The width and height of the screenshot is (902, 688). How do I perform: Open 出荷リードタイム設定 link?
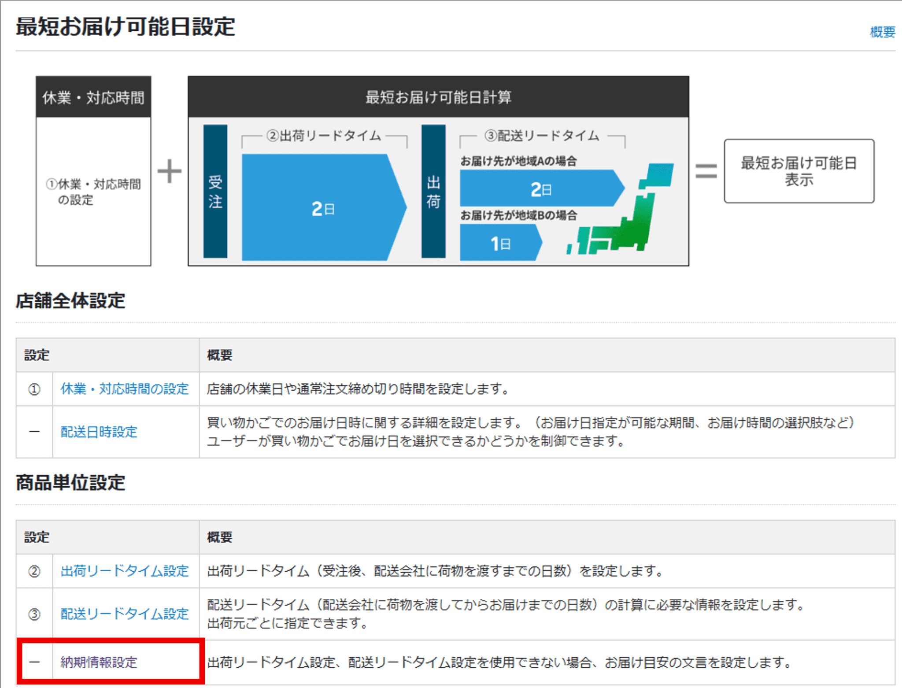[x=125, y=571]
